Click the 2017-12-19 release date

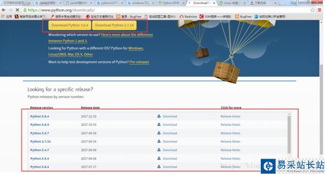[x=89, y=116]
